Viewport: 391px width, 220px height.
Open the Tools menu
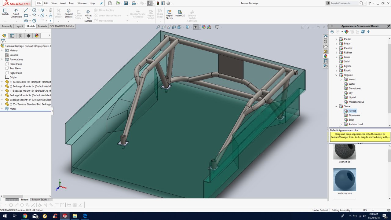coord(71,3)
